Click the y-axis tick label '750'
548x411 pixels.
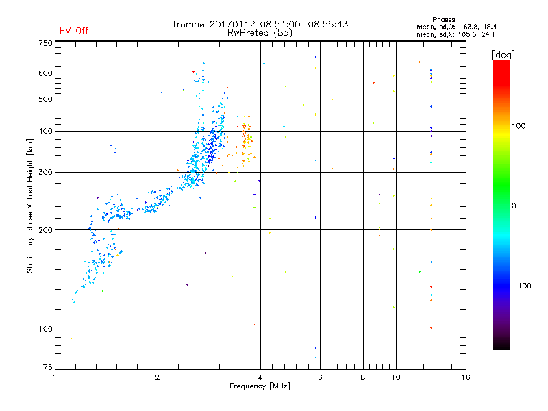(x=45, y=43)
